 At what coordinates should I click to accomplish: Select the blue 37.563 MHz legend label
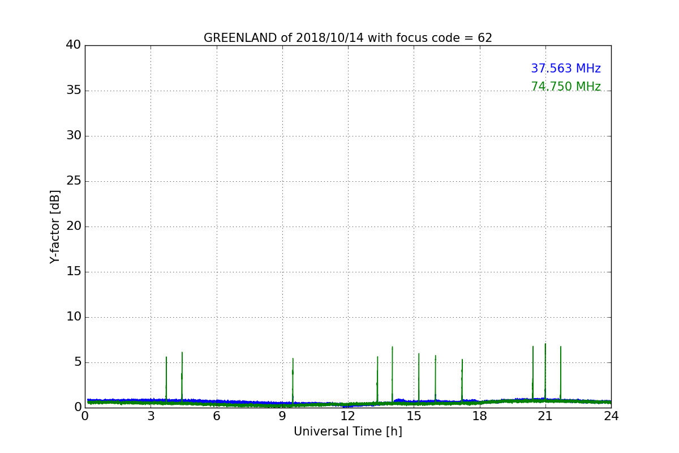coord(566,69)
